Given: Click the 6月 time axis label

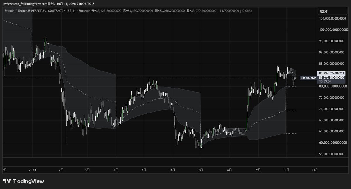Looking at the screenshot, I should (173, 169).
